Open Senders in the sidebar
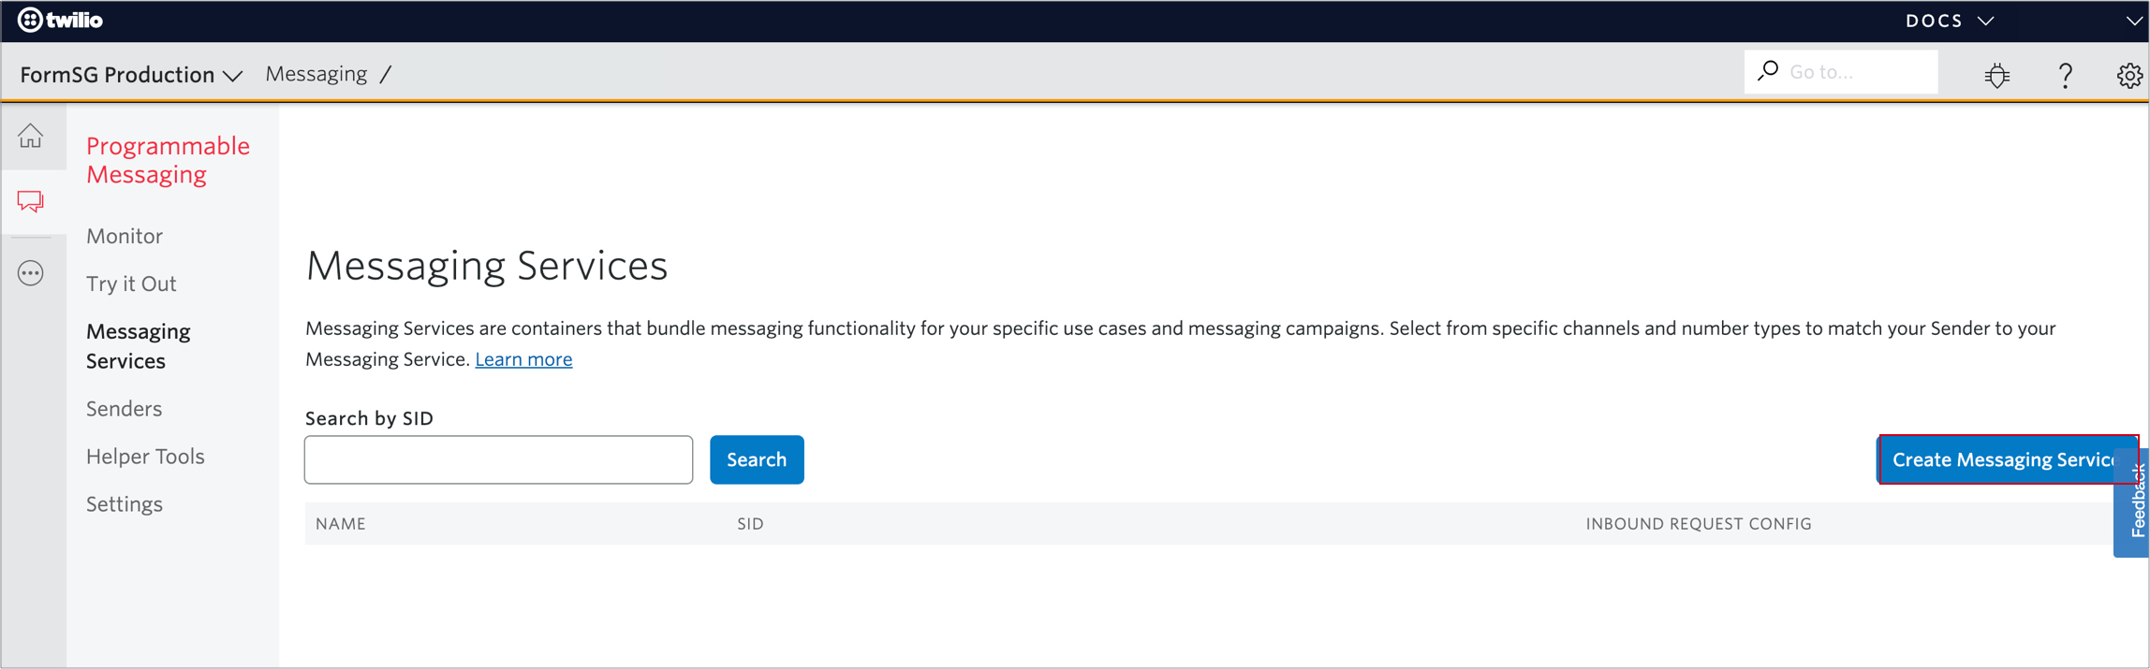Viewport: 2150px width, 669px height. click(x=124, y=409)
